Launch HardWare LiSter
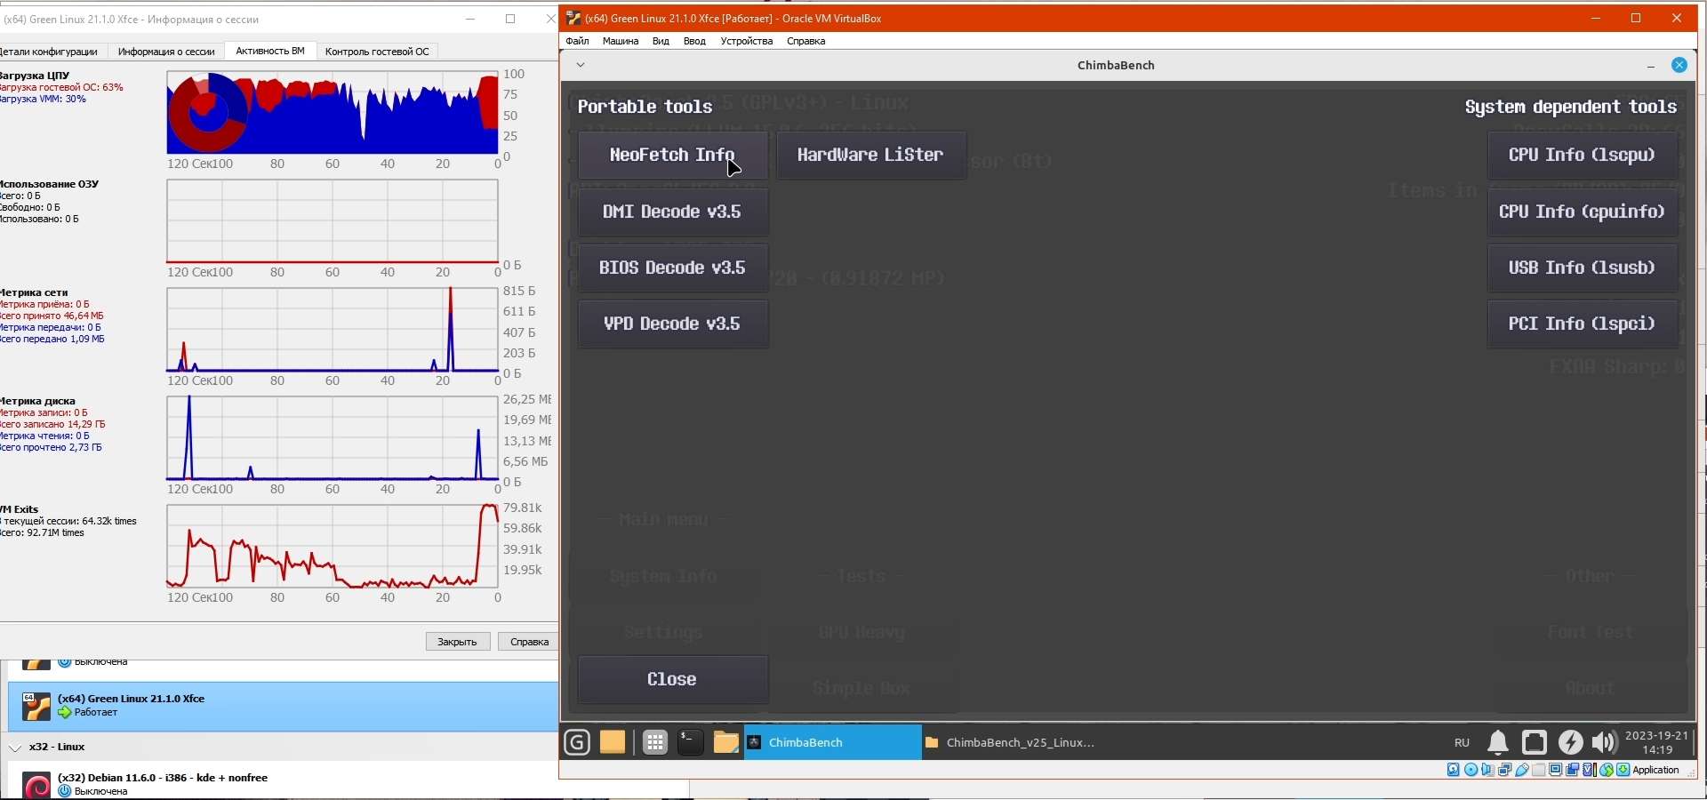The width and height of the screenshot is (1707, 800). (871, 155)
